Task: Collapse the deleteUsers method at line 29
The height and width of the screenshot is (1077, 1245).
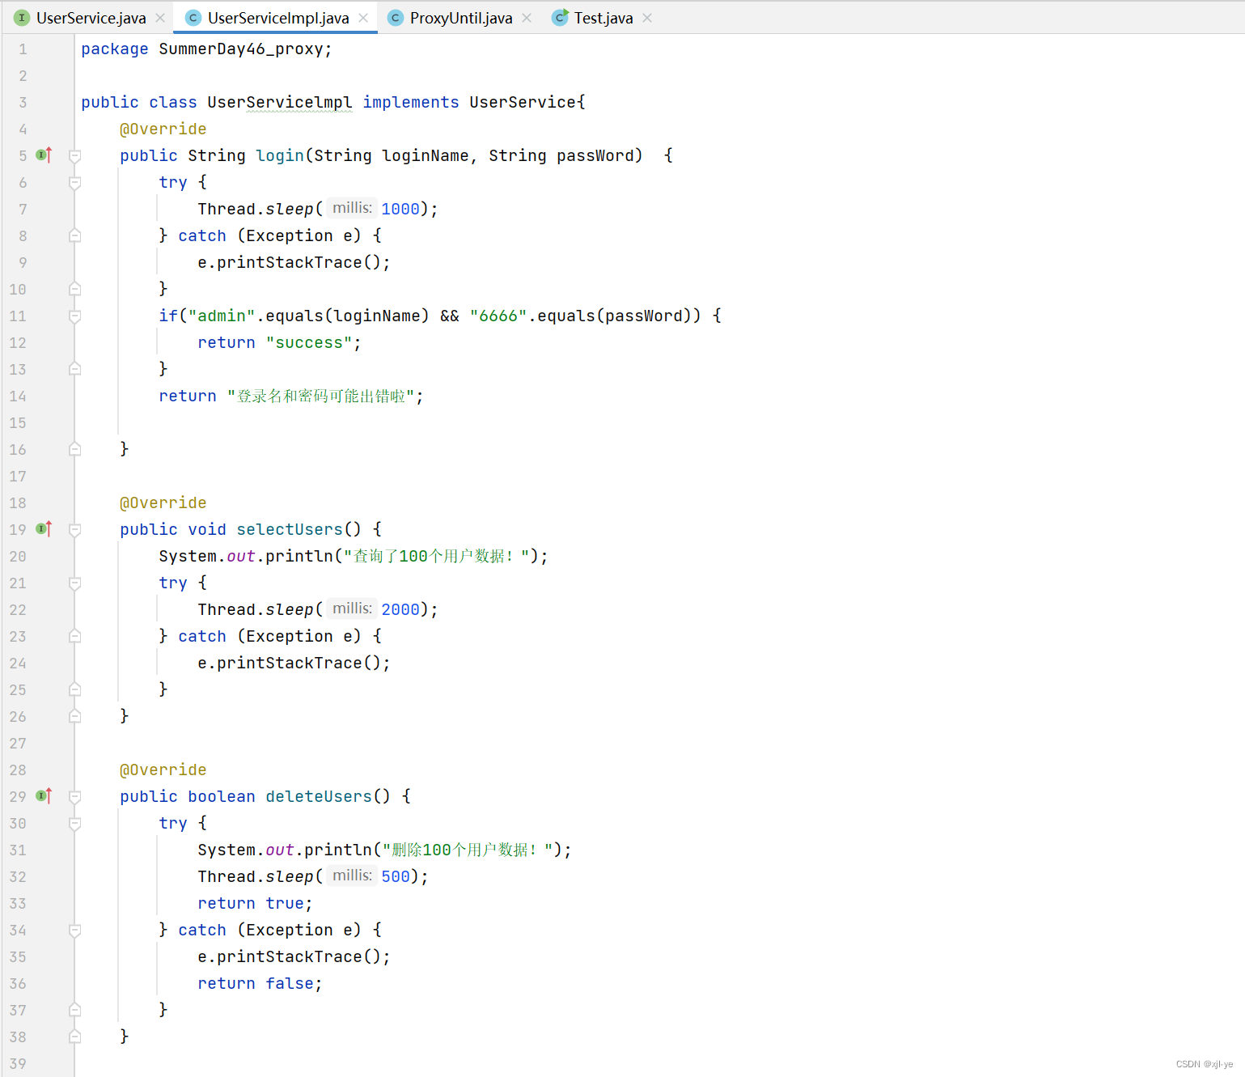Action: tap(74, 796)
